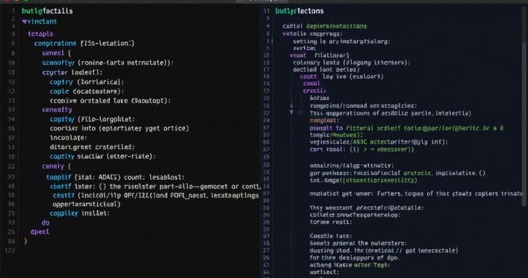Toggle fold arrow beside "This appperatiouns" line
Viewport: 528px width, 278px height.
(291, 112)
